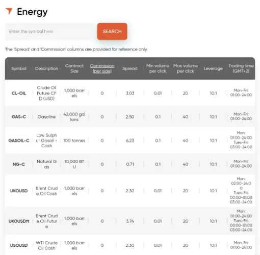This screenshot has height=255, width=260.
Task: Click the orange arrow logo beside Energy
Action: (x=9, y=11)
